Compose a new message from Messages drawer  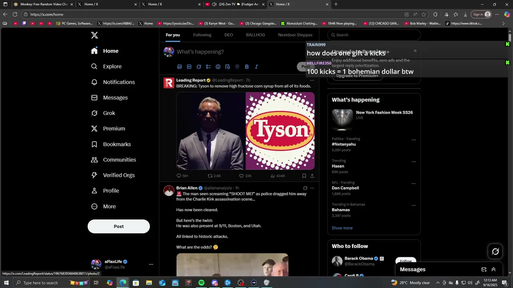(484, 270)
